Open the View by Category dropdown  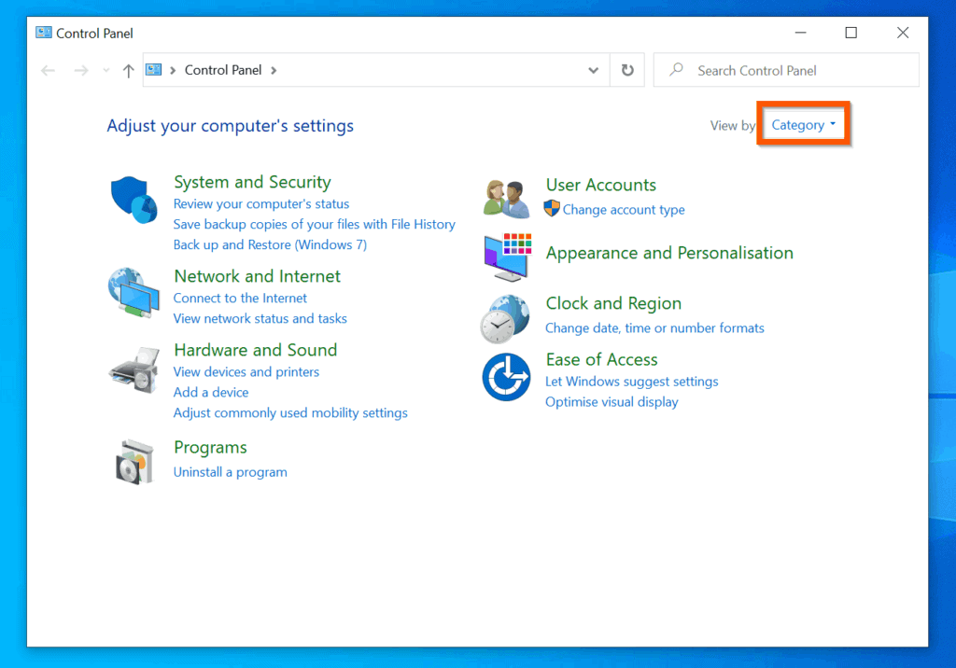(x=803, y=125)
